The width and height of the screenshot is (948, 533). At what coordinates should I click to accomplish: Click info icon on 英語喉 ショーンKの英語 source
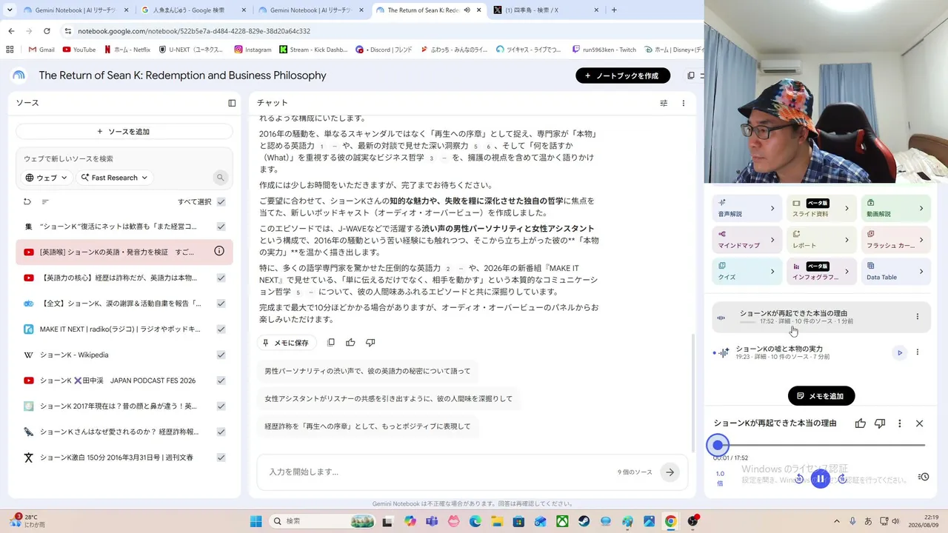click(219, 252)
